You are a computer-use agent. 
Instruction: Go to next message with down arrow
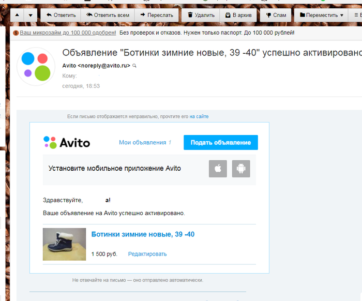coord(30,15)
